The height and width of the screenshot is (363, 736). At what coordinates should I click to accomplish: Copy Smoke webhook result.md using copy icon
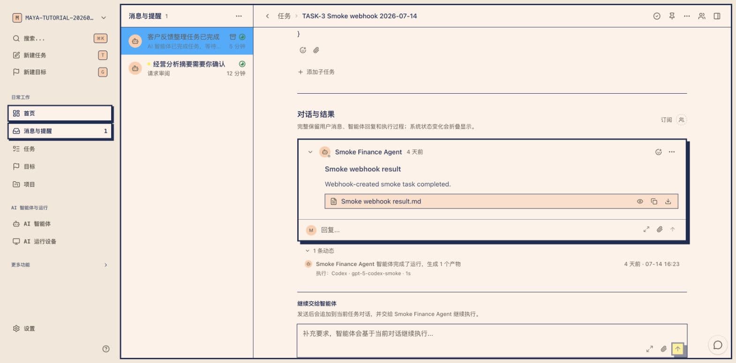654,201
